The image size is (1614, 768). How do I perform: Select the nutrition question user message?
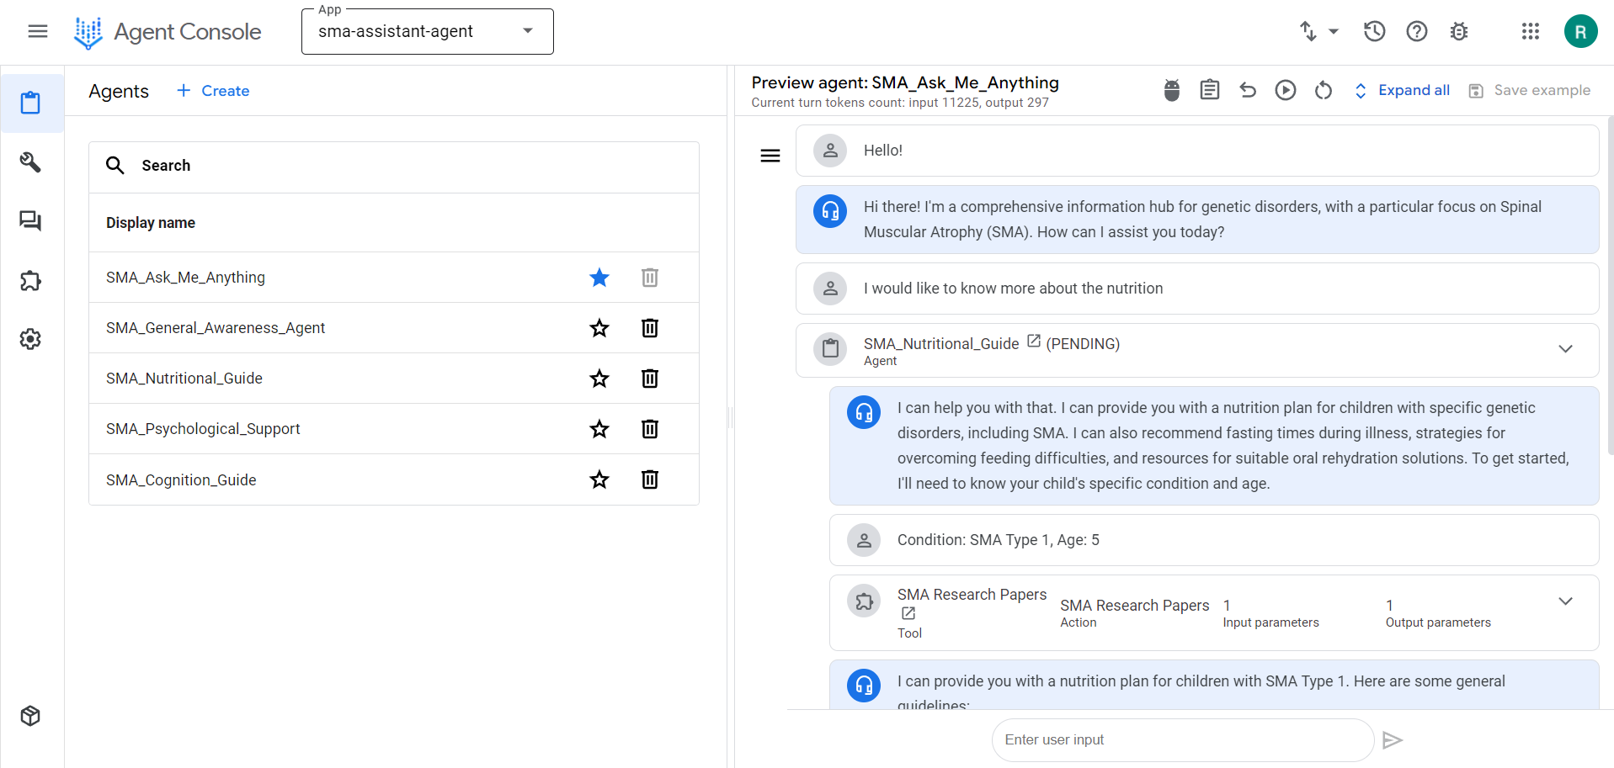pyautogui.click(x=1197, y=289)
